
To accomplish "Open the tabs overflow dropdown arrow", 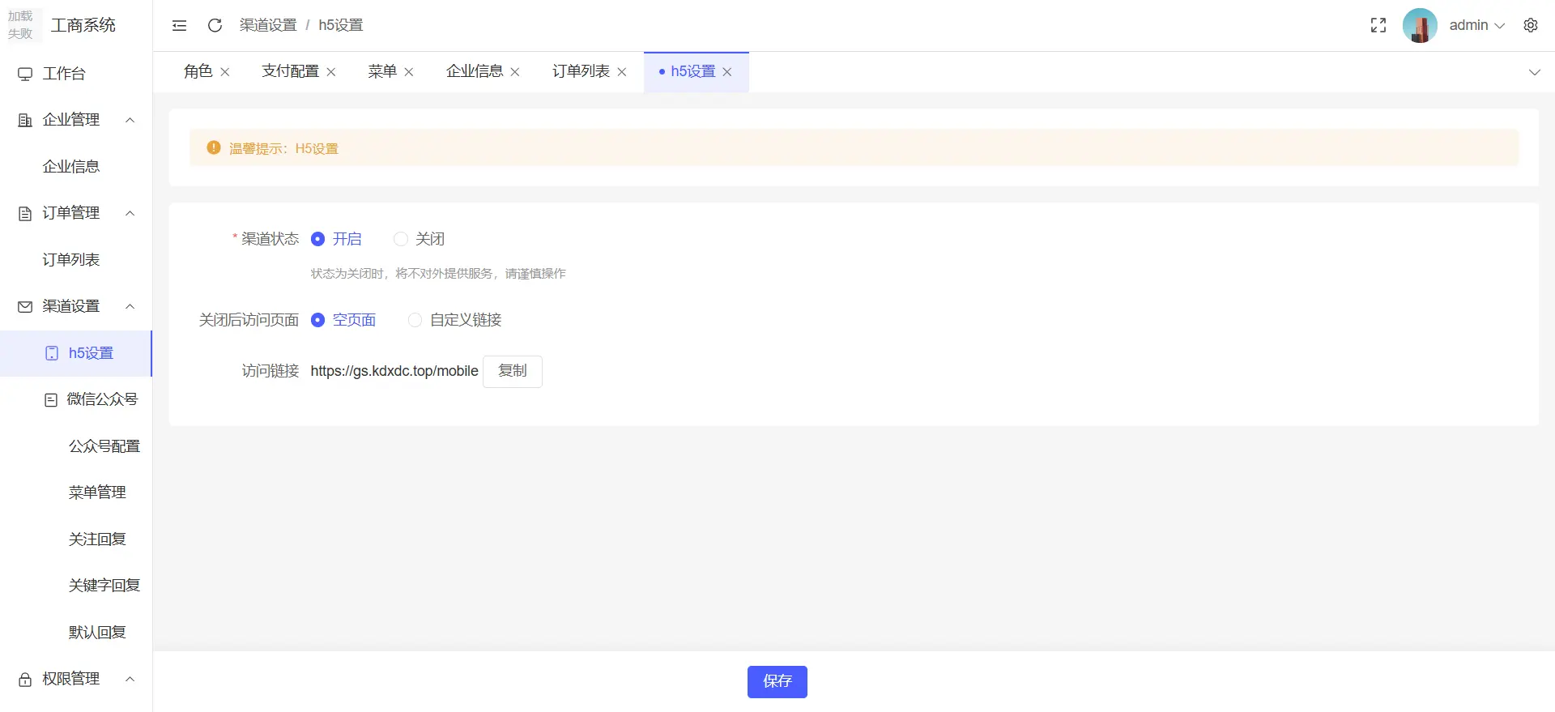I will (x=1534, y=72).
